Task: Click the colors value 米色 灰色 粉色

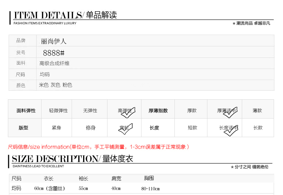Action: [56, 85]
